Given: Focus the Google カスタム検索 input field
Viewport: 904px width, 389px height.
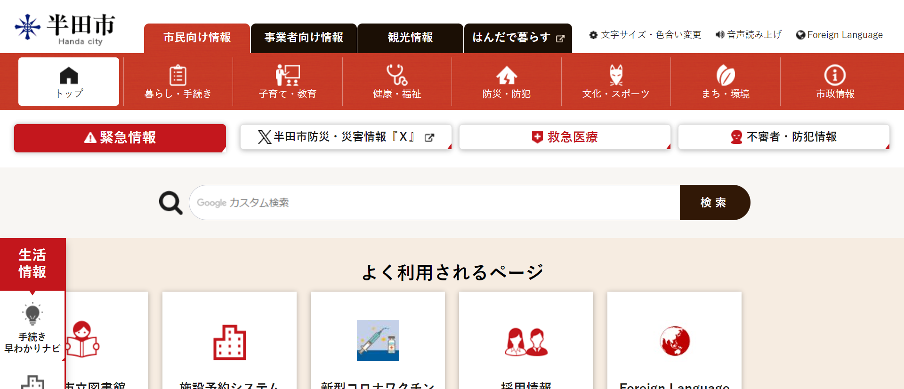Looking at the screenshot, I should point(435,202).
